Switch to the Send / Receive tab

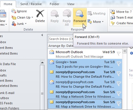[x=31, y=4]
